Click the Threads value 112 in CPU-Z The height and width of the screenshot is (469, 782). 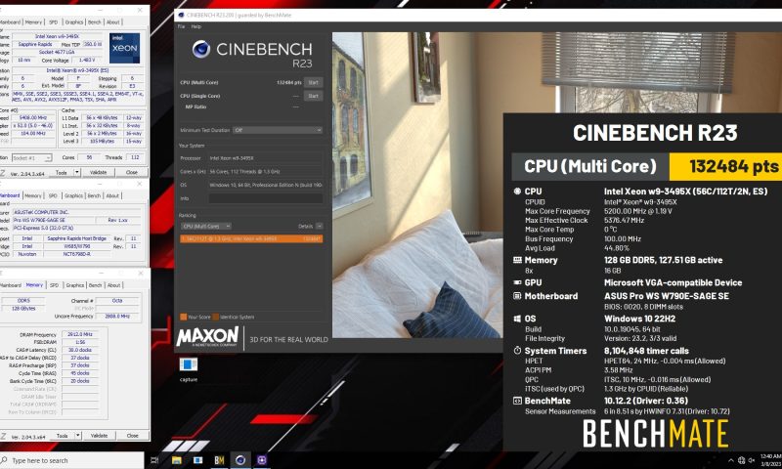135,157
